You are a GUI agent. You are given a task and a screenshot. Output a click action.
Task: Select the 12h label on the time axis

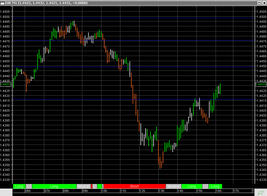(143, 191)
